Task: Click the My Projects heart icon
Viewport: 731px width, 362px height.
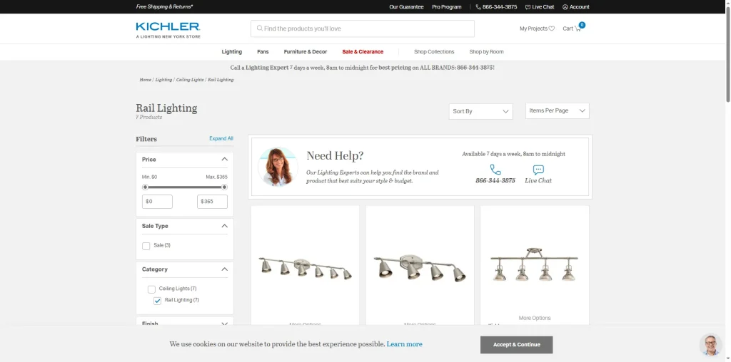Action: (x=552, y=29)
